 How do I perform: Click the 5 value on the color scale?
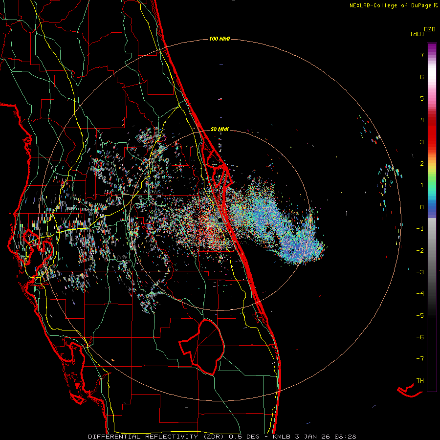tap(422, 98)
